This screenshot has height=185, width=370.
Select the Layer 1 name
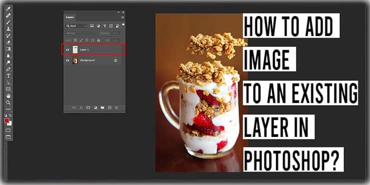click(84, 50)
